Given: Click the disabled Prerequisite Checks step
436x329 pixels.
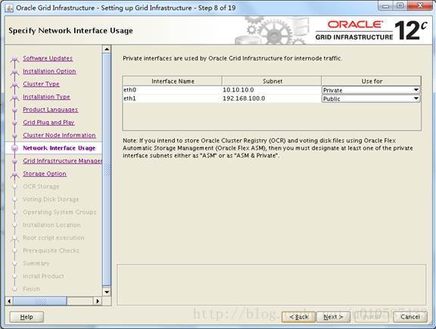Looking at the screenshot, I should pyautogui.click(x=51, y=250).
